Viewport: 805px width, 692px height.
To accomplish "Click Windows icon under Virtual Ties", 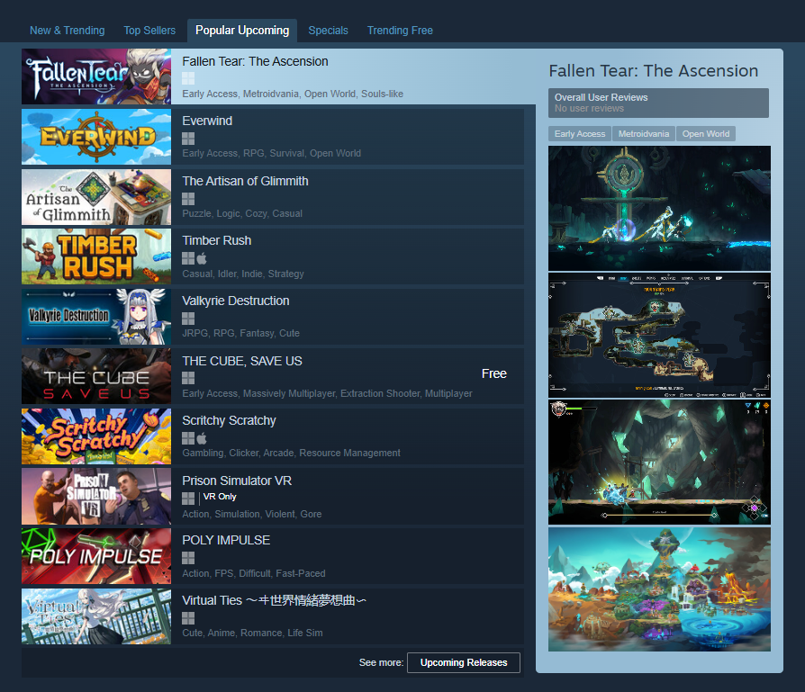I will [188, 617].
